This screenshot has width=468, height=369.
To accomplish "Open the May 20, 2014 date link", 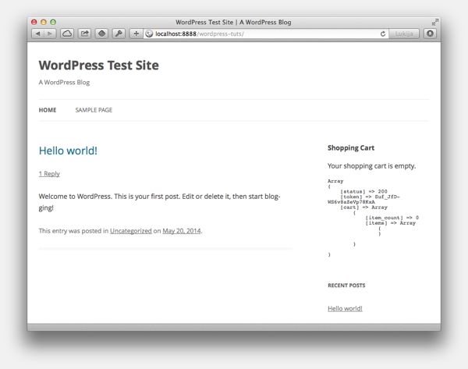I will point(182,231).
